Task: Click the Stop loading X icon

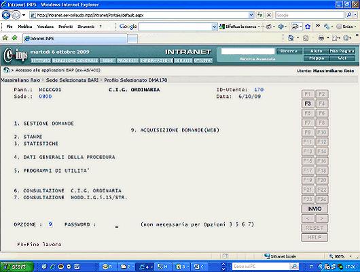Action: pos(269,15)
